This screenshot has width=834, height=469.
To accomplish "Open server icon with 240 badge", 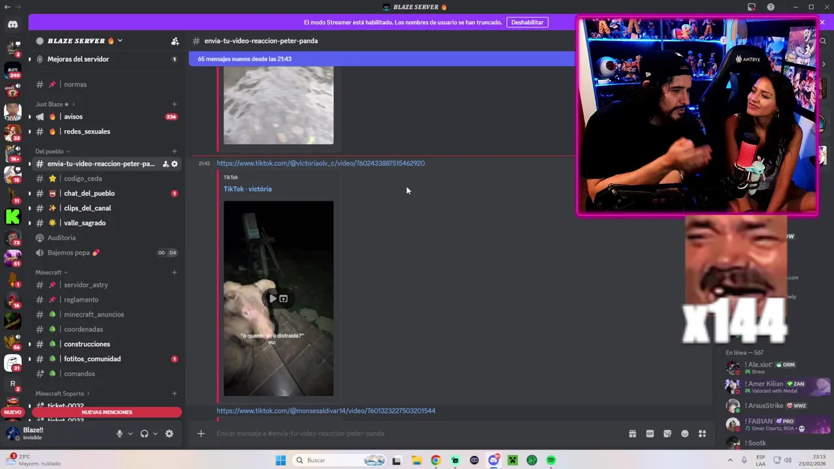I will point(12,70).
